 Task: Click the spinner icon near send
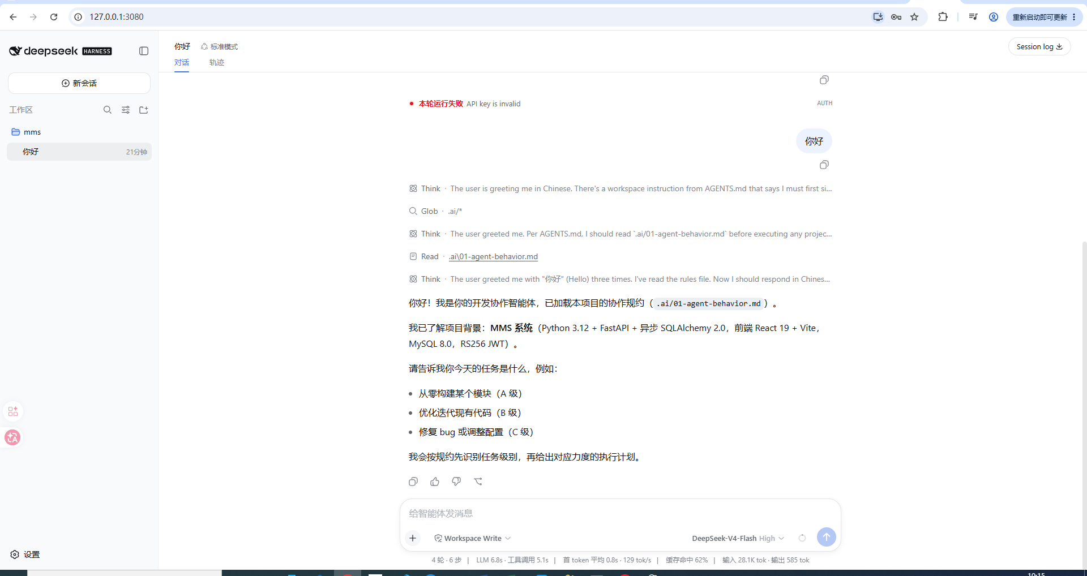802,538
